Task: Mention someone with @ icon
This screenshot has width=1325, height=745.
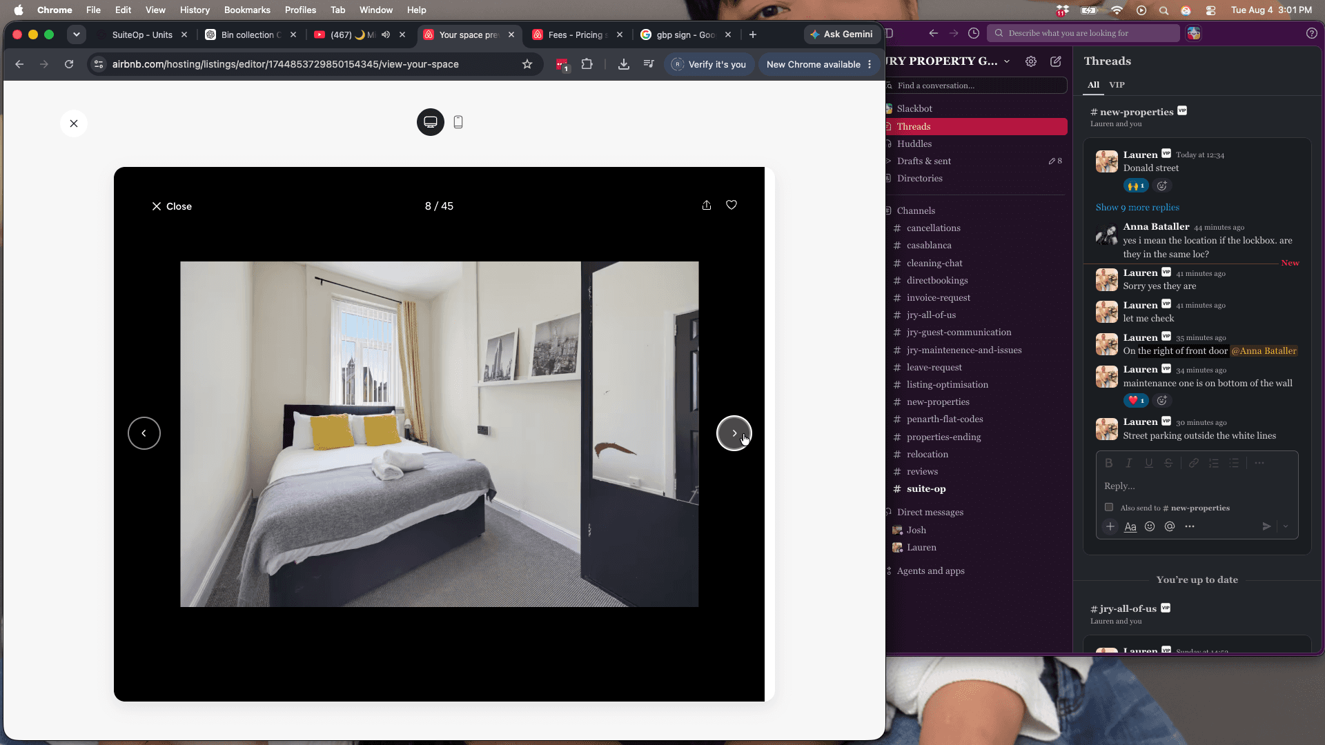Action: coord(1170,526)
